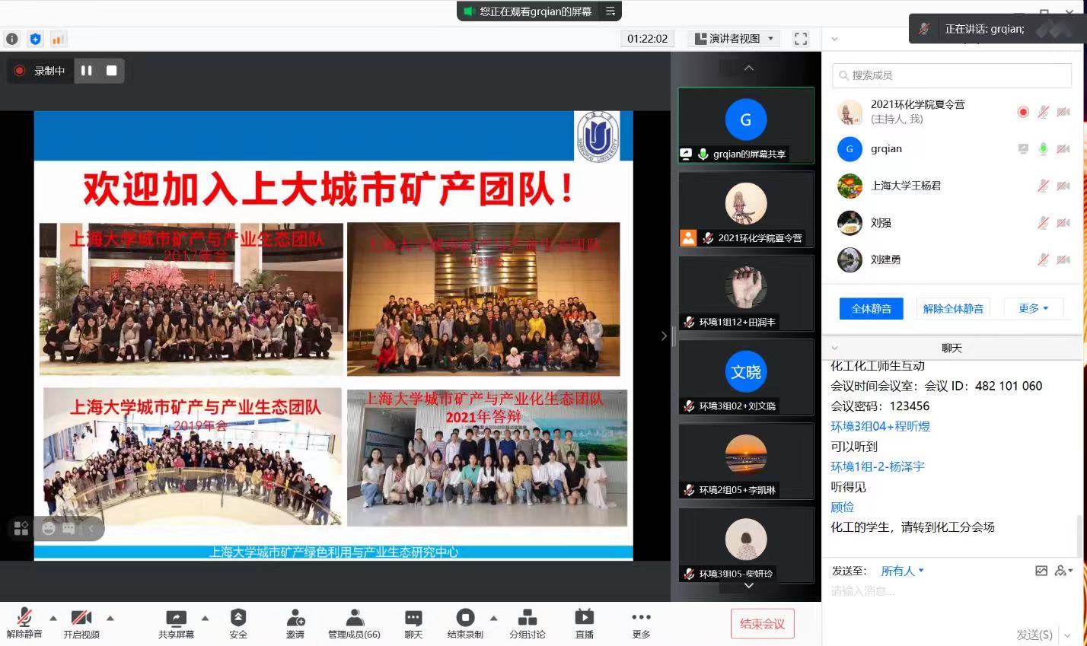Viewport: 1087px width, 646px height.
Task: Click the recording indicator on the host's row
Action: tap(1023, 112)
